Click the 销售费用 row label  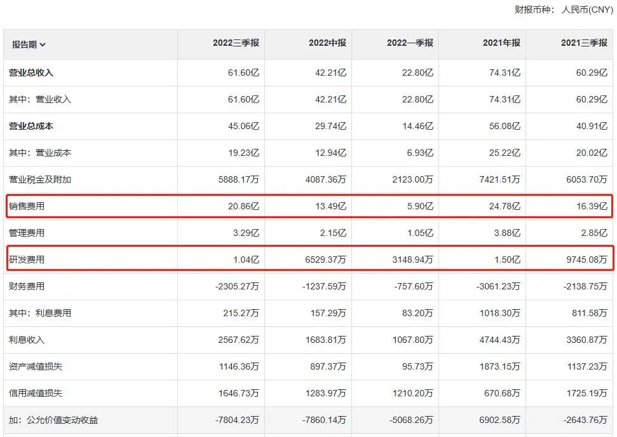pyautogui.click(x=27, y=206)
